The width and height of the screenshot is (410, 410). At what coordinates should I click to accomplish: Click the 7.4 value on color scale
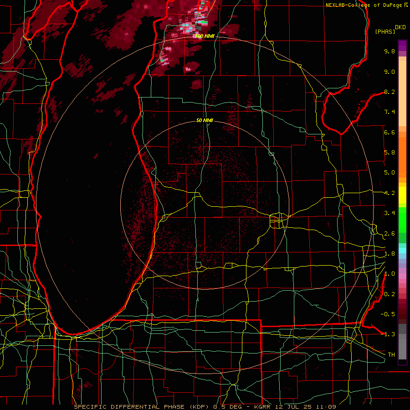click(x=389, y=112)
